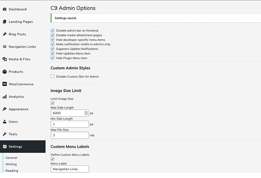Click the Max Side Length label

[x=62, y=108]
